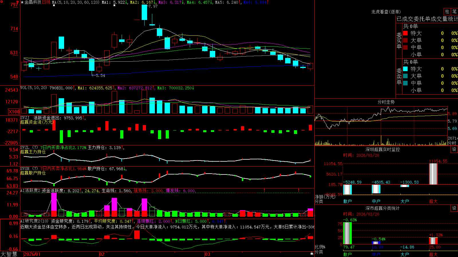Click the 深圳超赢实时监控 panel title

pyautogui.click(x=382, y=149)
